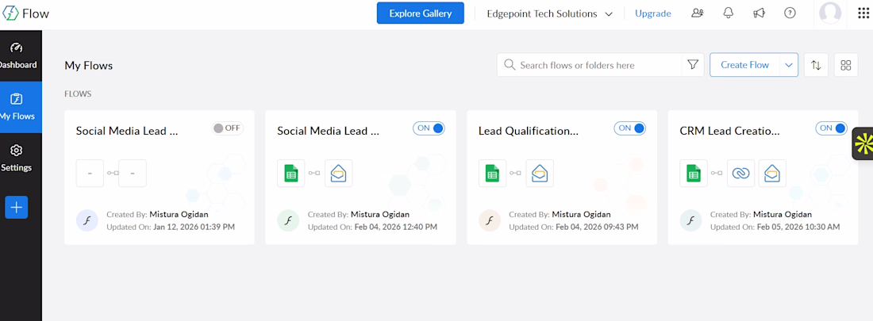
Task: Open the Dashboard sidebar item
Action: pyautogui.click(x=17, y=55)
